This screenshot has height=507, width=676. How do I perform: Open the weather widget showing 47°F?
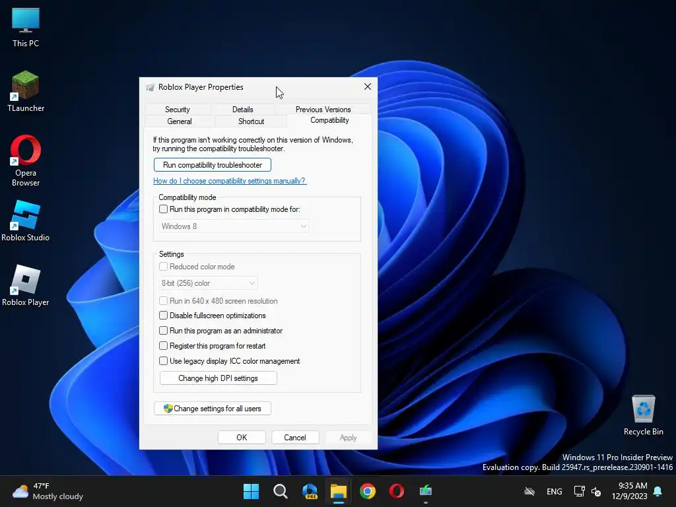48,491
